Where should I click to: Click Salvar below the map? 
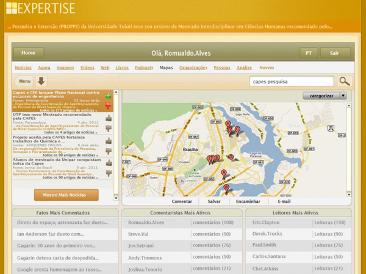point(214,202)
